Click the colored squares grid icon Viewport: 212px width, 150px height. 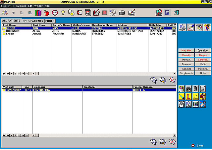click(x=195, y=104)
